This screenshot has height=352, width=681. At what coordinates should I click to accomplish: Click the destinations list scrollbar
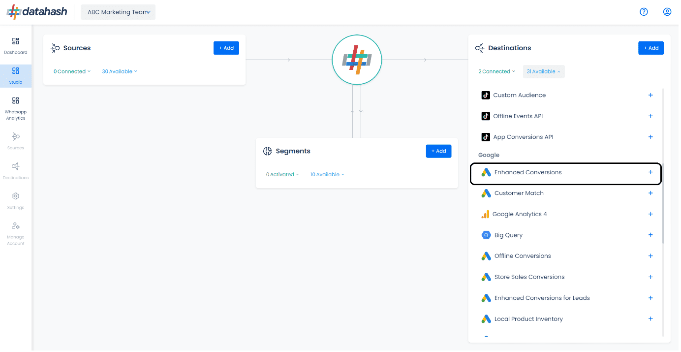pyautogui.click(x=663, y=204)
